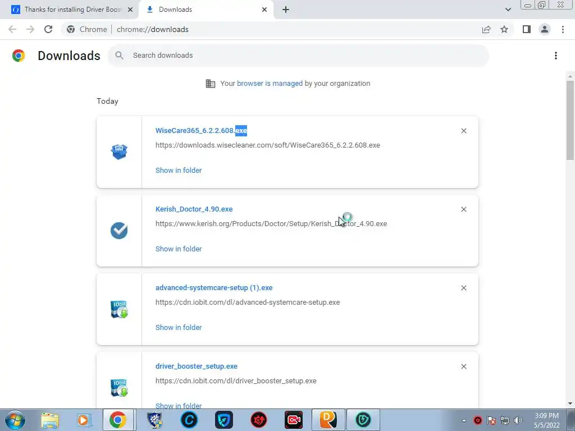The height and width of the screenshot is (431, 575).
Task: Click the volume speaker tray icon
Action: point(518,420)
